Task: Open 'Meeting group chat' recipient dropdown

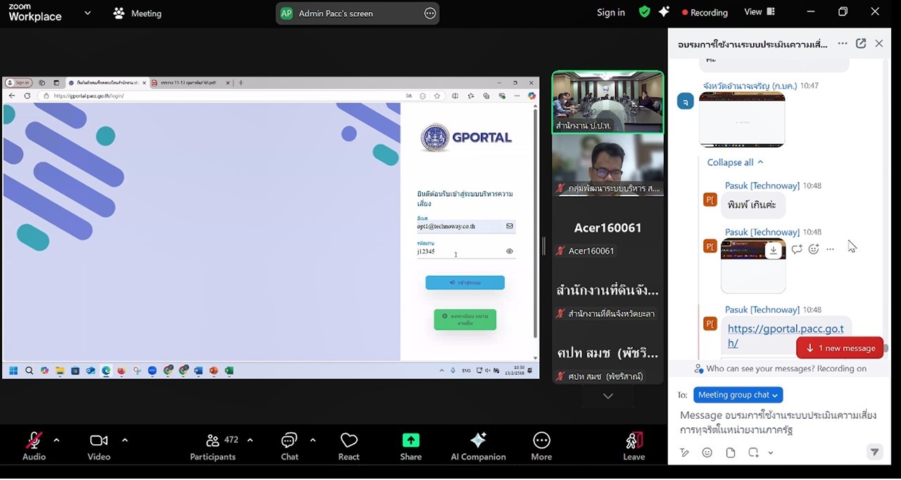Action: click(x=738, y=395)
